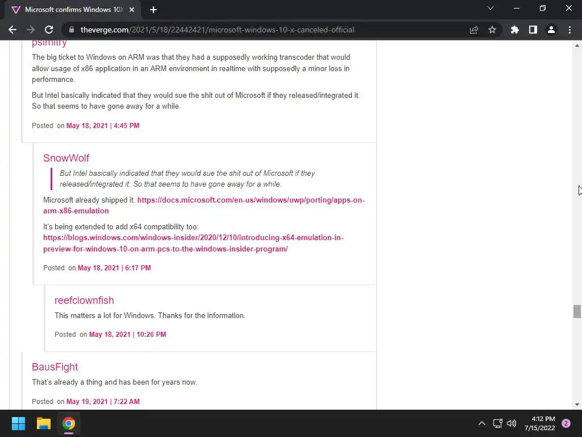Click the Chrome taskbar icon
The image size is (582, 437).
(x=69, y=423)
